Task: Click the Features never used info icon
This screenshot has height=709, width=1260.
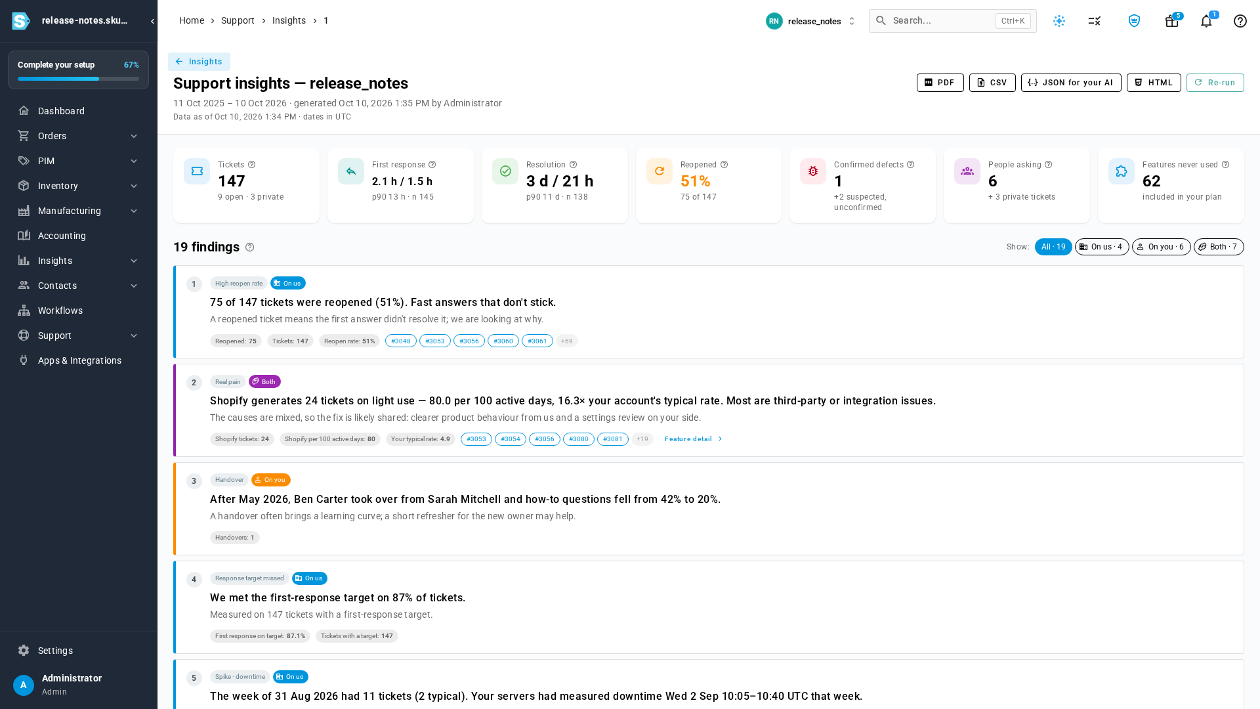Action: pyautogui.click(x=1225, y=165)
